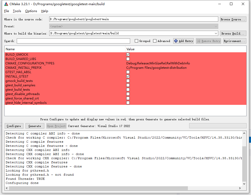Click the output log horizontal scrollbar thumb
The image size is (251, 195).
(x=98, y=188)
